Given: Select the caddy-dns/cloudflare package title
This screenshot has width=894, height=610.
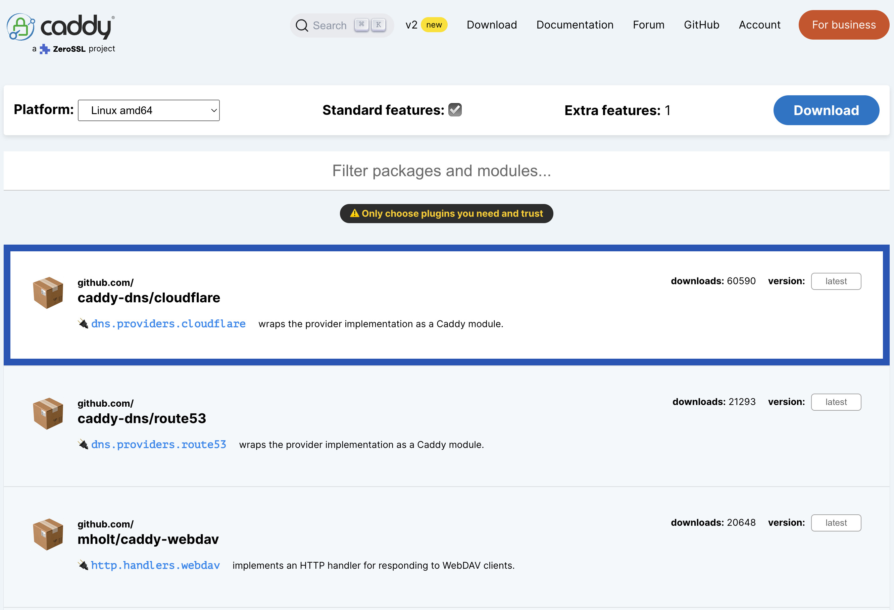Looking at the screenshot, I should pyautogui.click(x=149, y=298).
